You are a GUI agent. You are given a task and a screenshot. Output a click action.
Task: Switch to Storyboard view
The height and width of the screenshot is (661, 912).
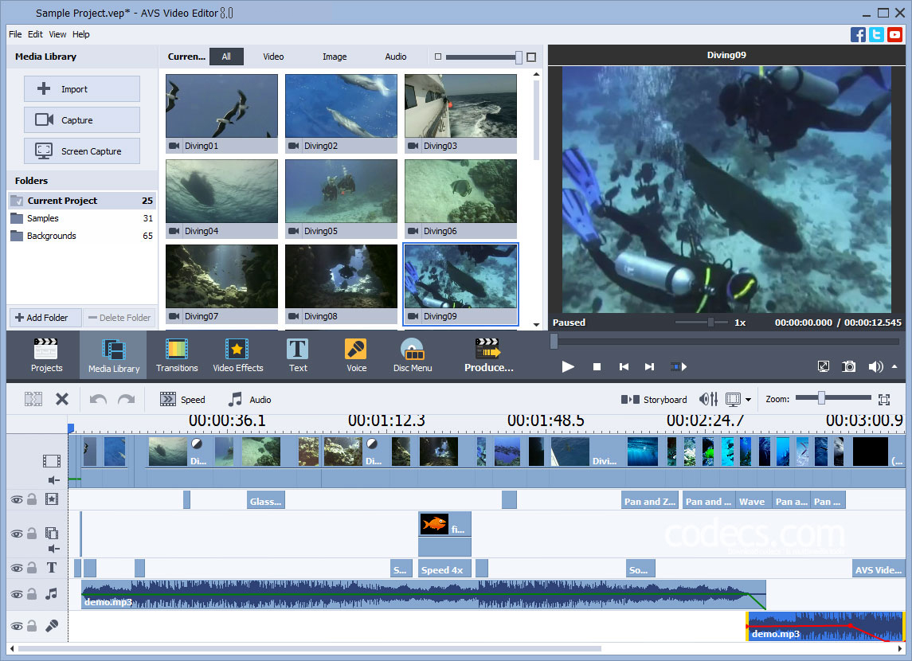655,400
